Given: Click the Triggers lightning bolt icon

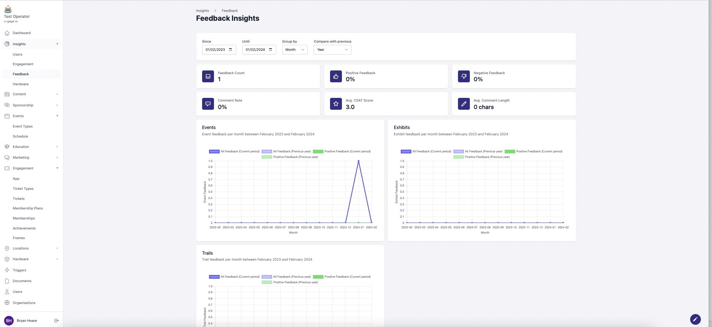Looking at the screenshot, I should (x=7, y=270).
